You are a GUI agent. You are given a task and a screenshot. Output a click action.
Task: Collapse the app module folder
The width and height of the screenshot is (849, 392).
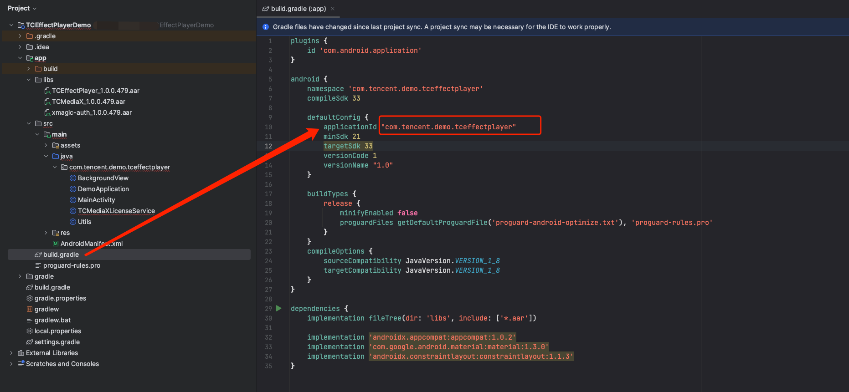point(20,58)
